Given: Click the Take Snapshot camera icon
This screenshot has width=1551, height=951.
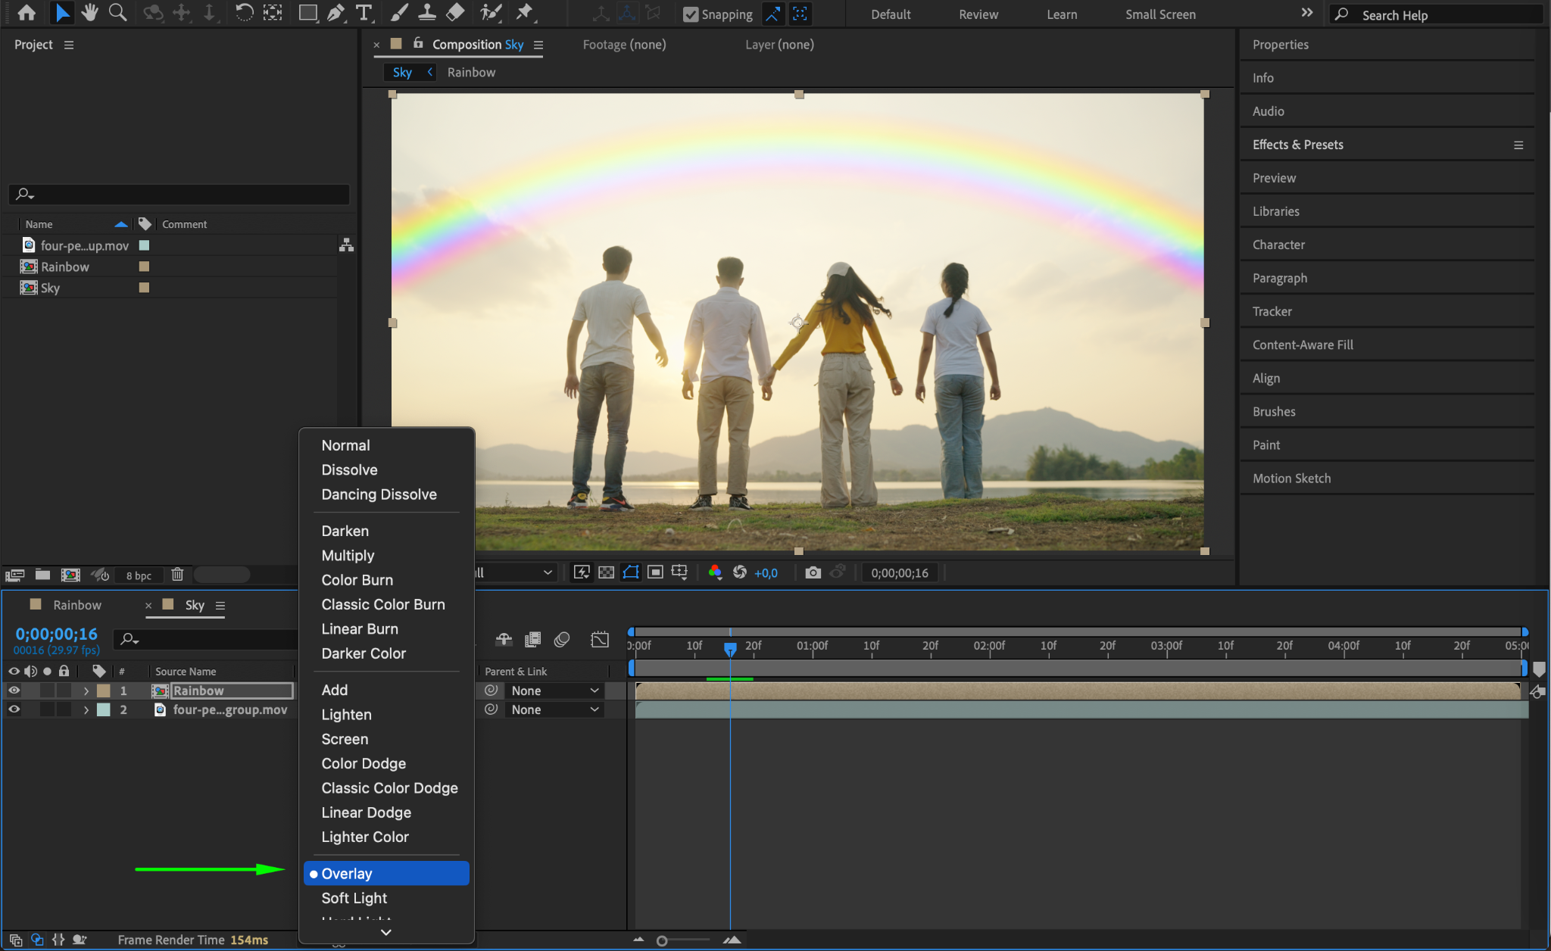Looking at the screenshot, I should tap(813, 572).
